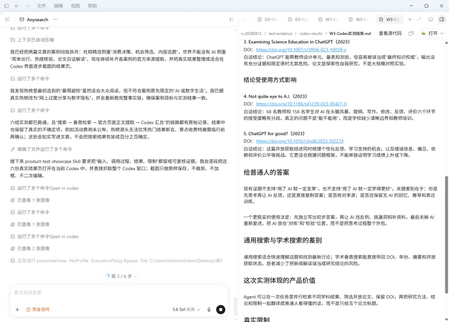Expand the first 已查看 1 张图像 entry

[x=30, y=200]
